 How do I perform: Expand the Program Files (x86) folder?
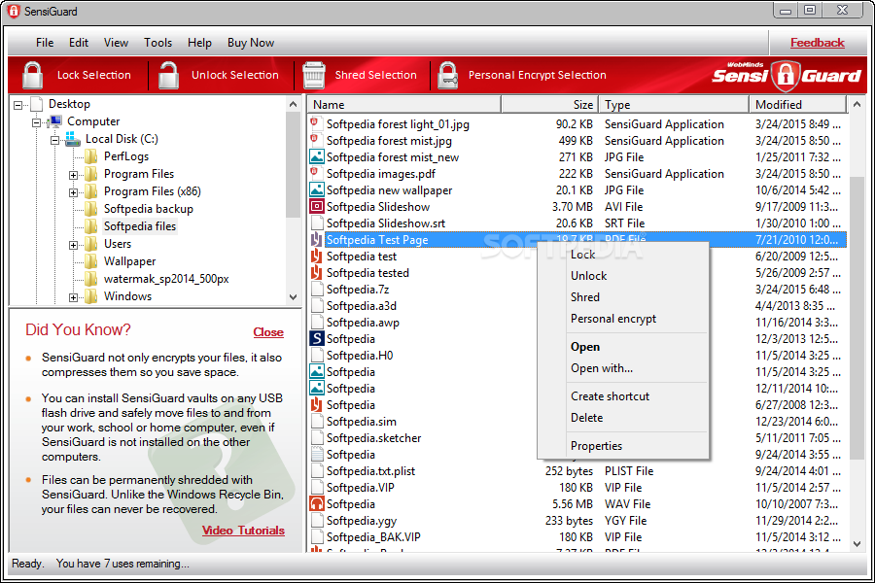(73, 192)
